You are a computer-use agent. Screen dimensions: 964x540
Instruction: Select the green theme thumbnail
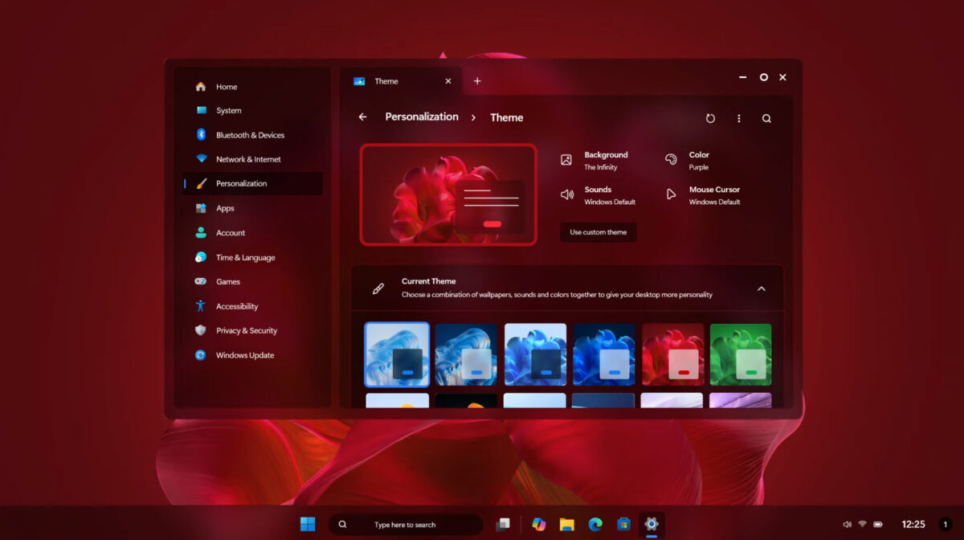[x=740, y=354]
